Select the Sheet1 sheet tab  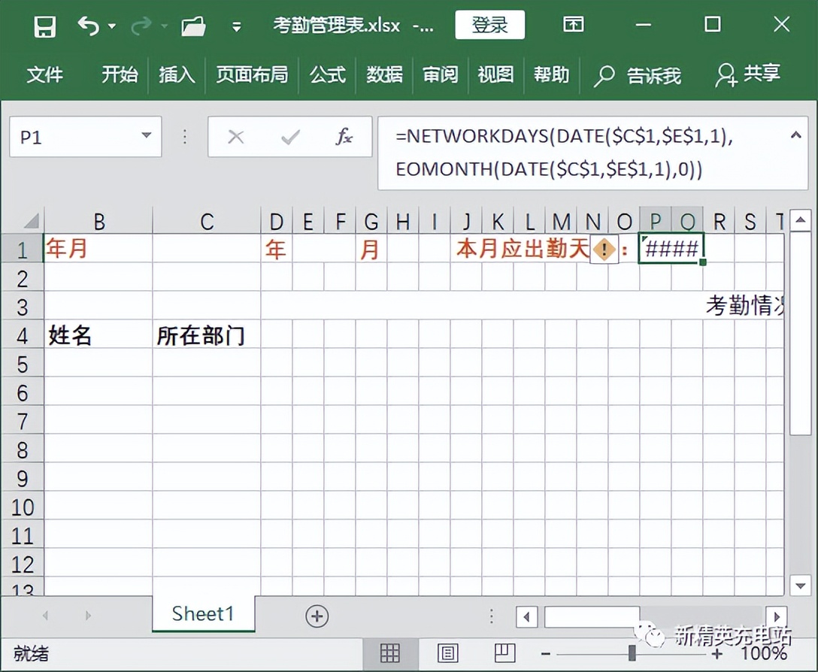coord(202,614)
